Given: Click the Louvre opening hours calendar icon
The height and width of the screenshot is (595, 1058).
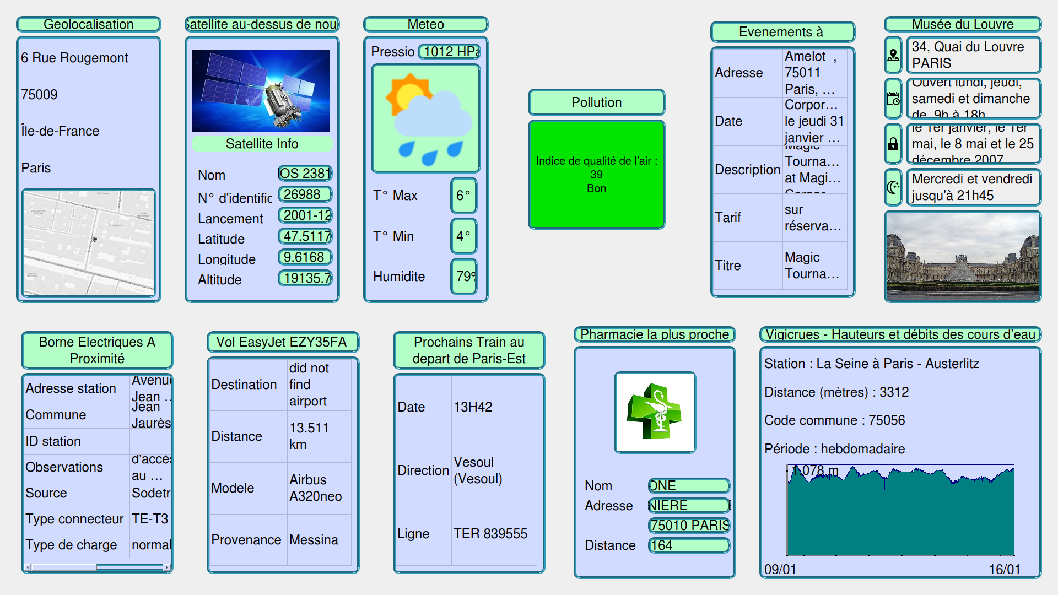Looking at the screenshot, I should click(893, 99).
